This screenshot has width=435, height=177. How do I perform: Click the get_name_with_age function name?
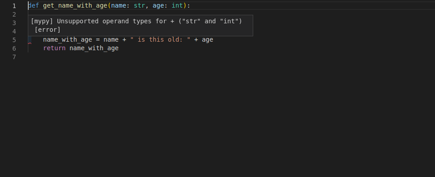[75, 5]
